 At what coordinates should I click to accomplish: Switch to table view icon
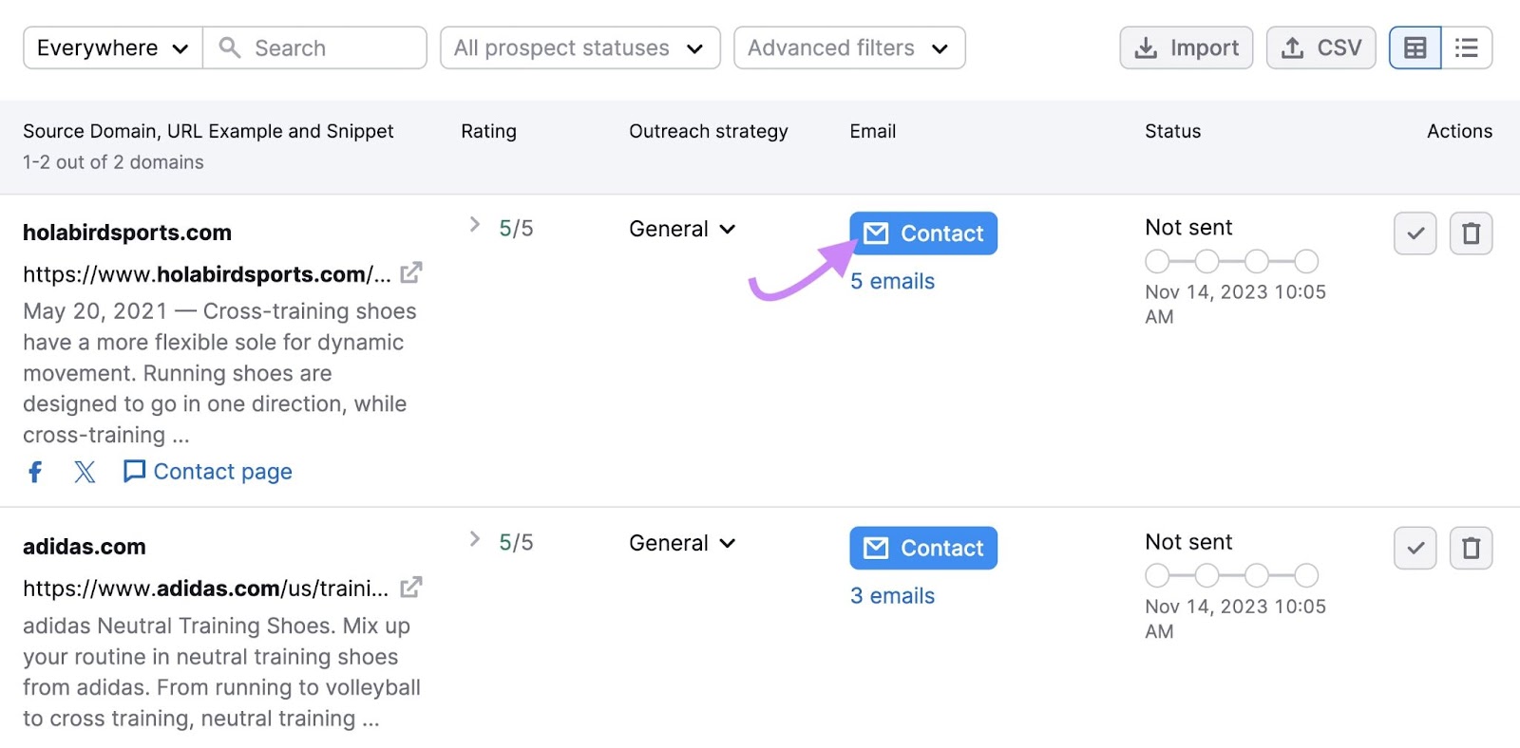click(1415, 47)
